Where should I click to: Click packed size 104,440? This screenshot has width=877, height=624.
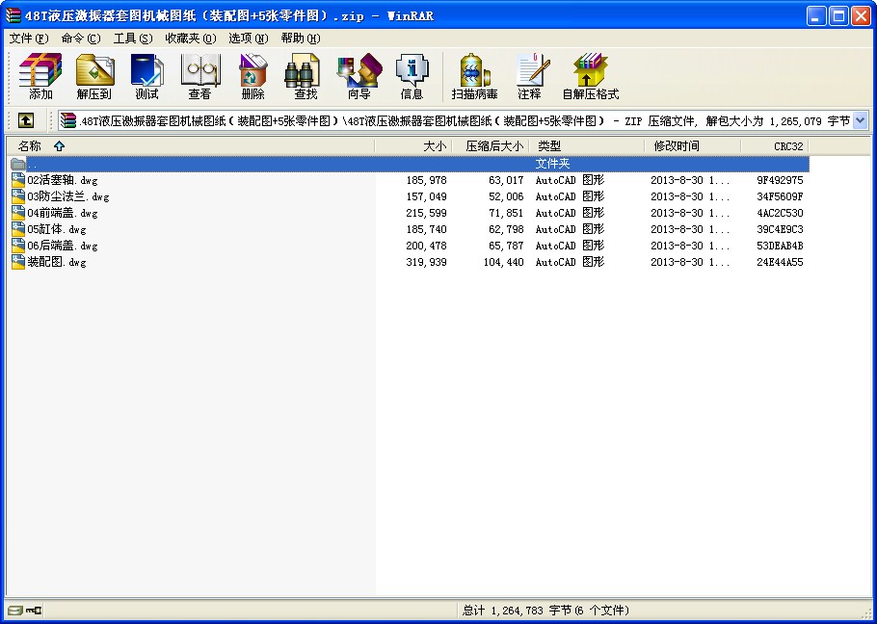[503, 262]
